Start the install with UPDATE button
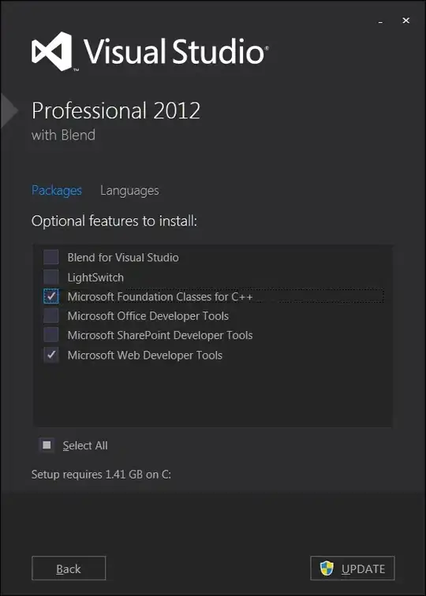 (353, 568)
